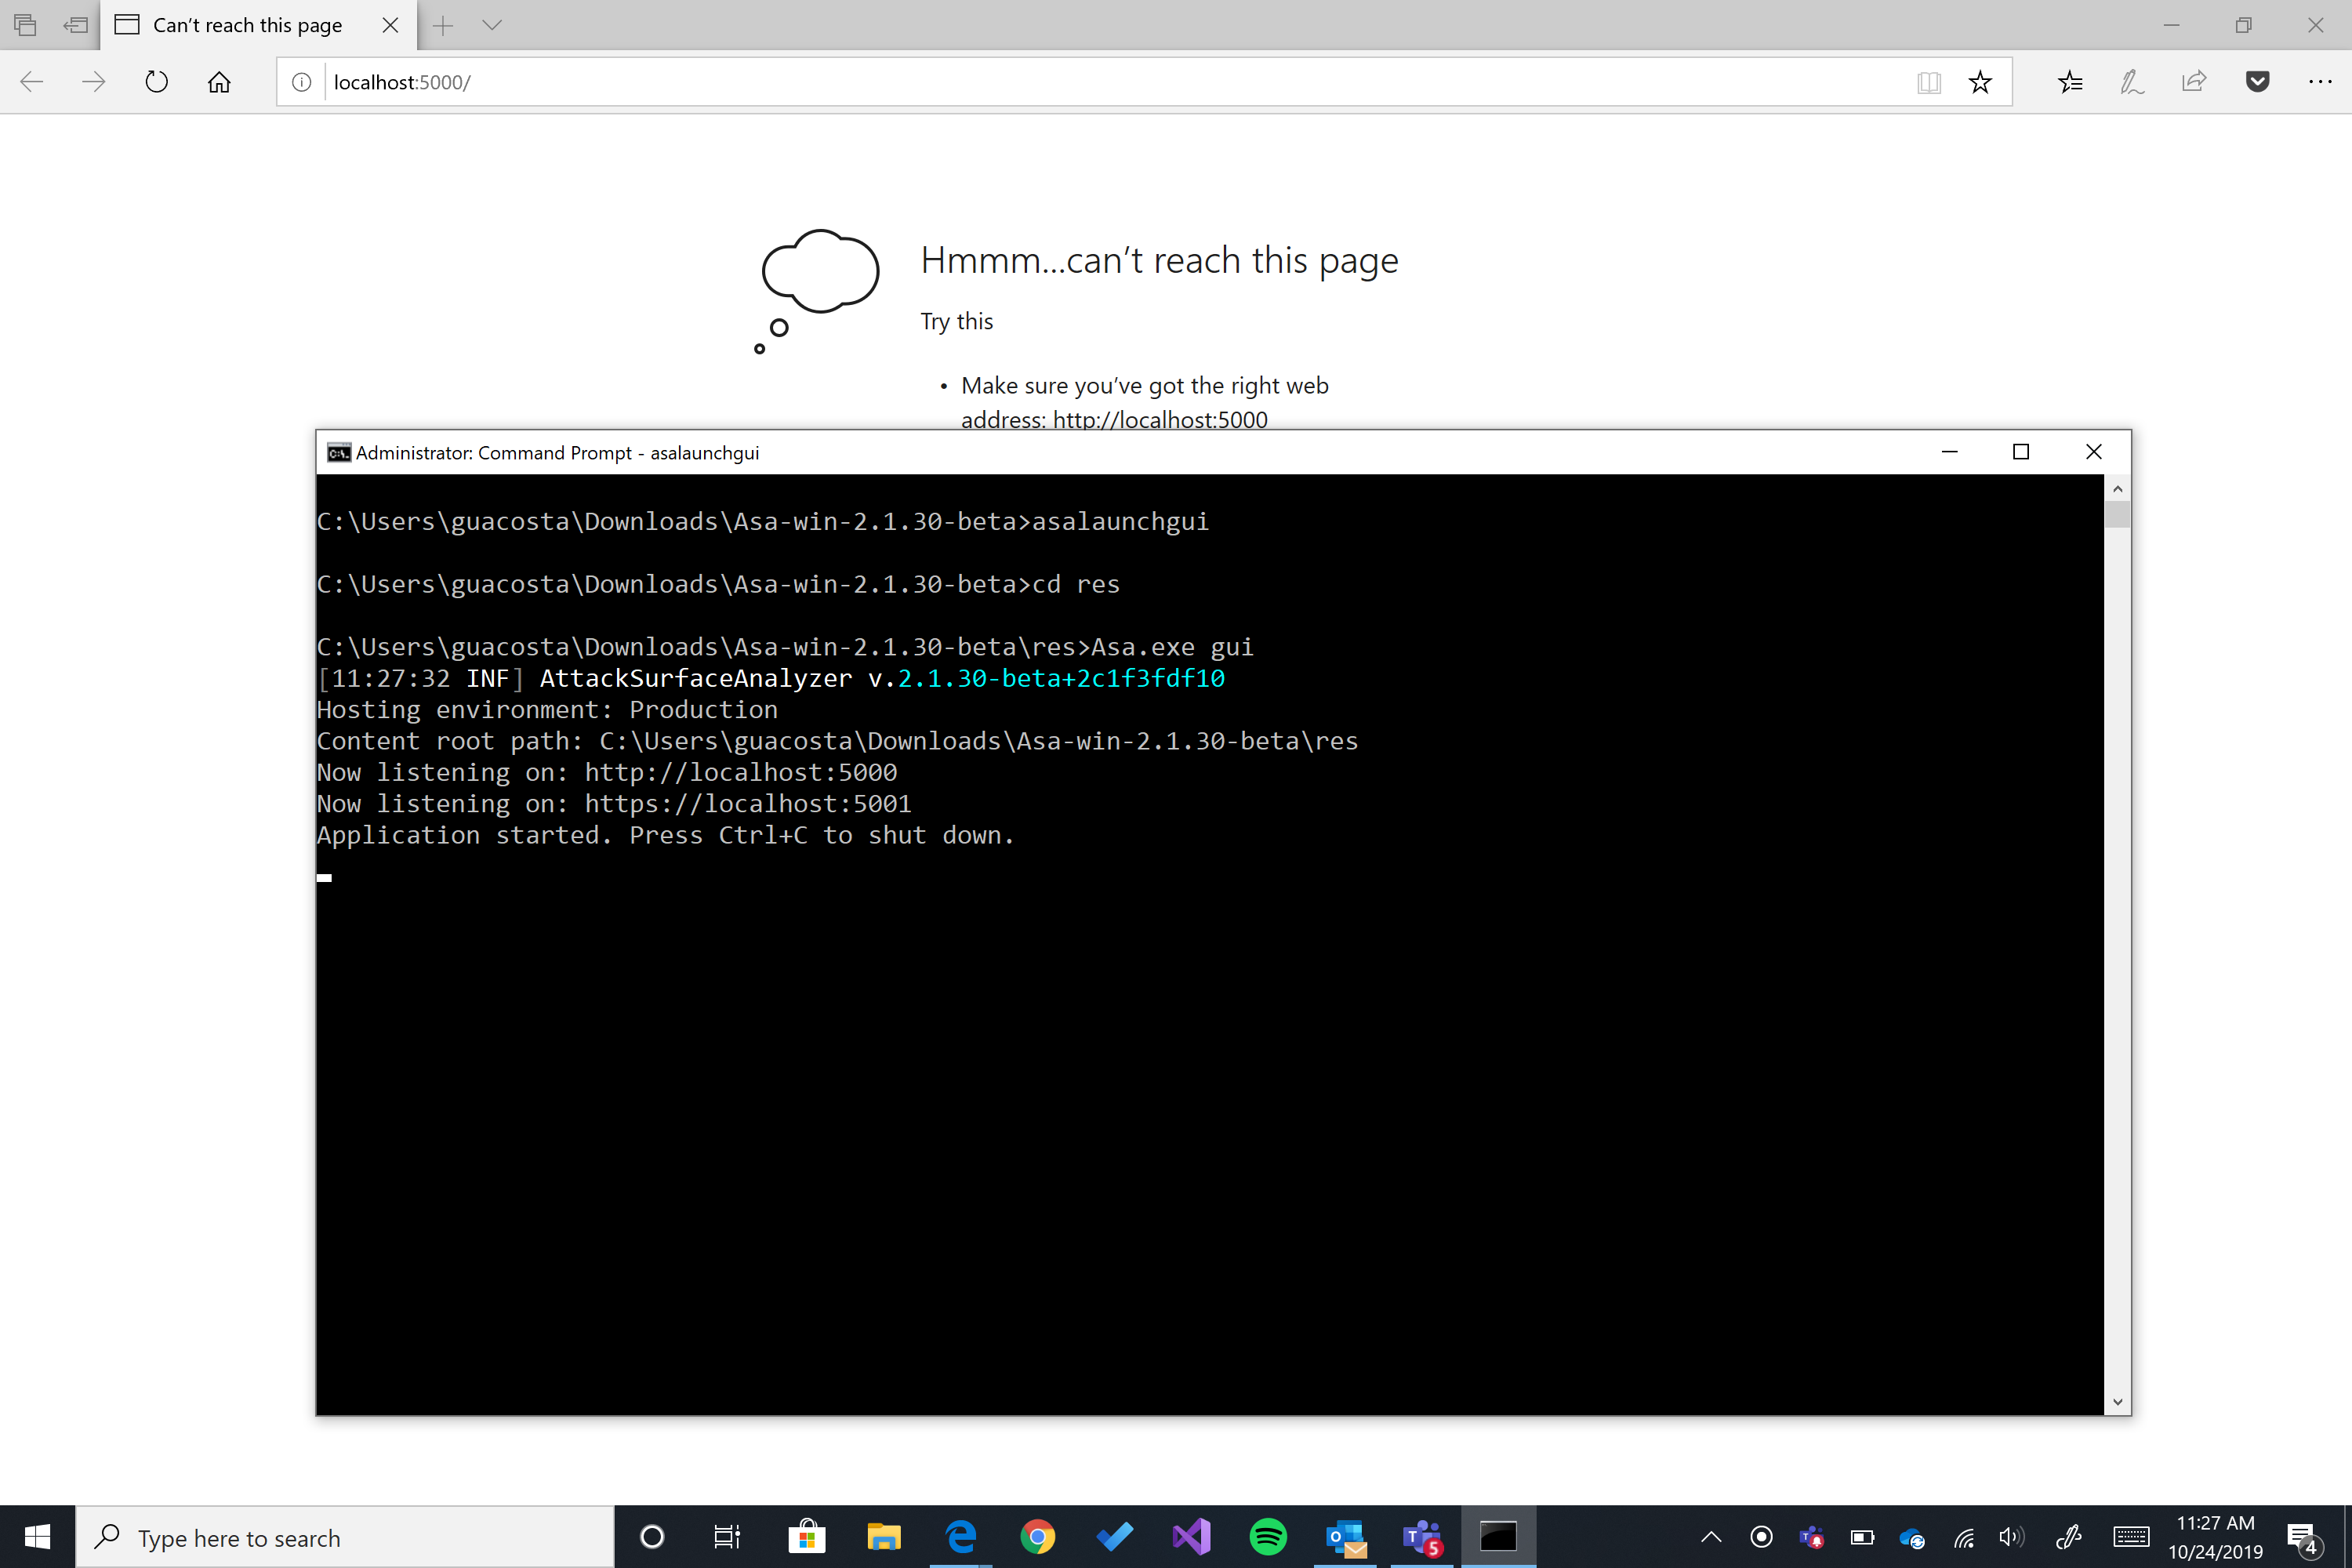Mute system volume from the tray
2352x1568 pixels.
tap(2012, 1537)
